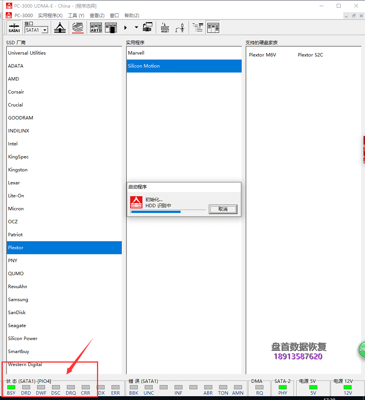Image resolution: width=365 pixels, height=400 pixels.
Task: Open the 工具(Y) menu
Action: point(76,16)
